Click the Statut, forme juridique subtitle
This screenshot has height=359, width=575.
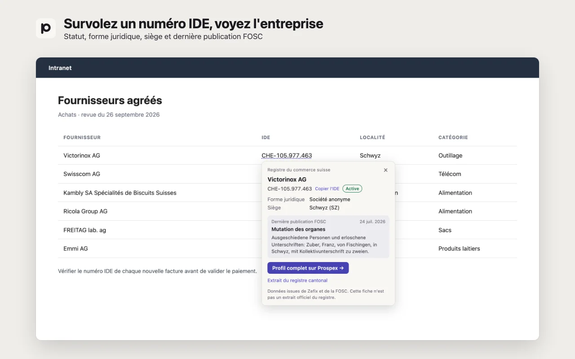pyautogui.click(x=163, y=36)
